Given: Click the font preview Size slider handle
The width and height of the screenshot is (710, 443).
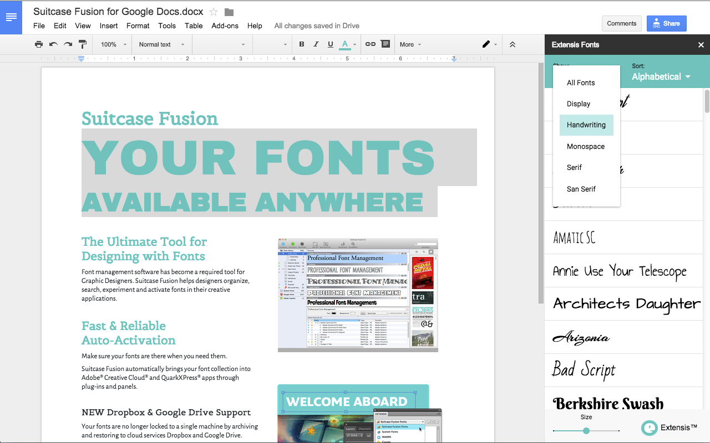Looking at the screenshot, I should 586,430.
